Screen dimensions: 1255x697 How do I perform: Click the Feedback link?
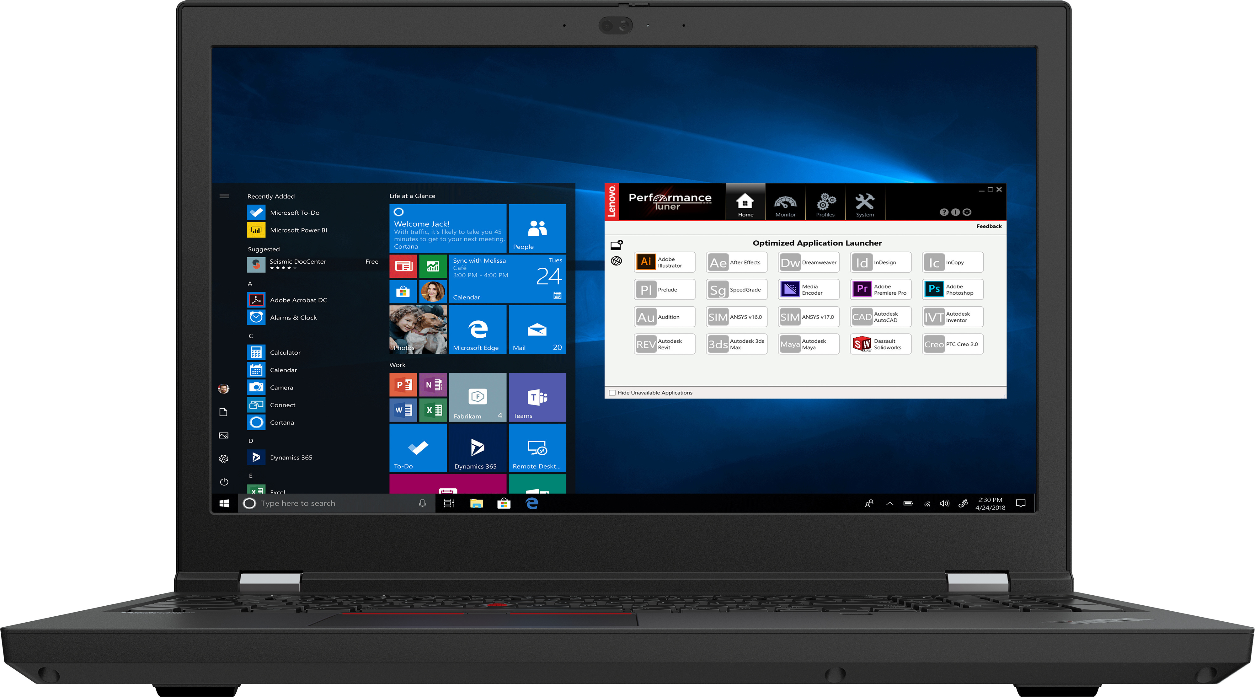989,226
